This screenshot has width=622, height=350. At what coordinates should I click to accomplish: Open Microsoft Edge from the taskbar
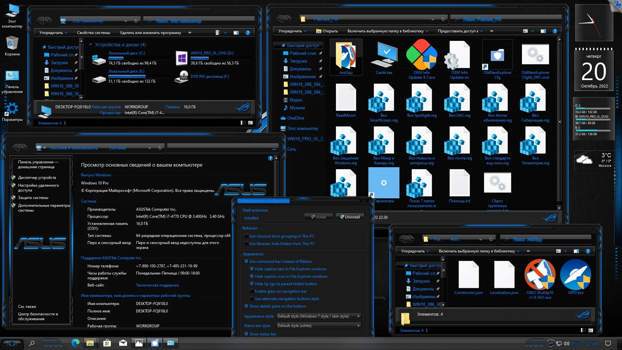point(75,343)
